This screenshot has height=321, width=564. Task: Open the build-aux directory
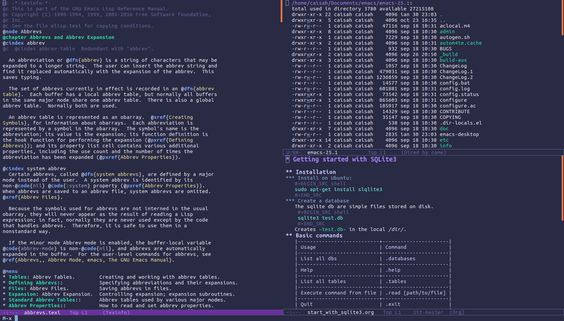tap(453, 60)
